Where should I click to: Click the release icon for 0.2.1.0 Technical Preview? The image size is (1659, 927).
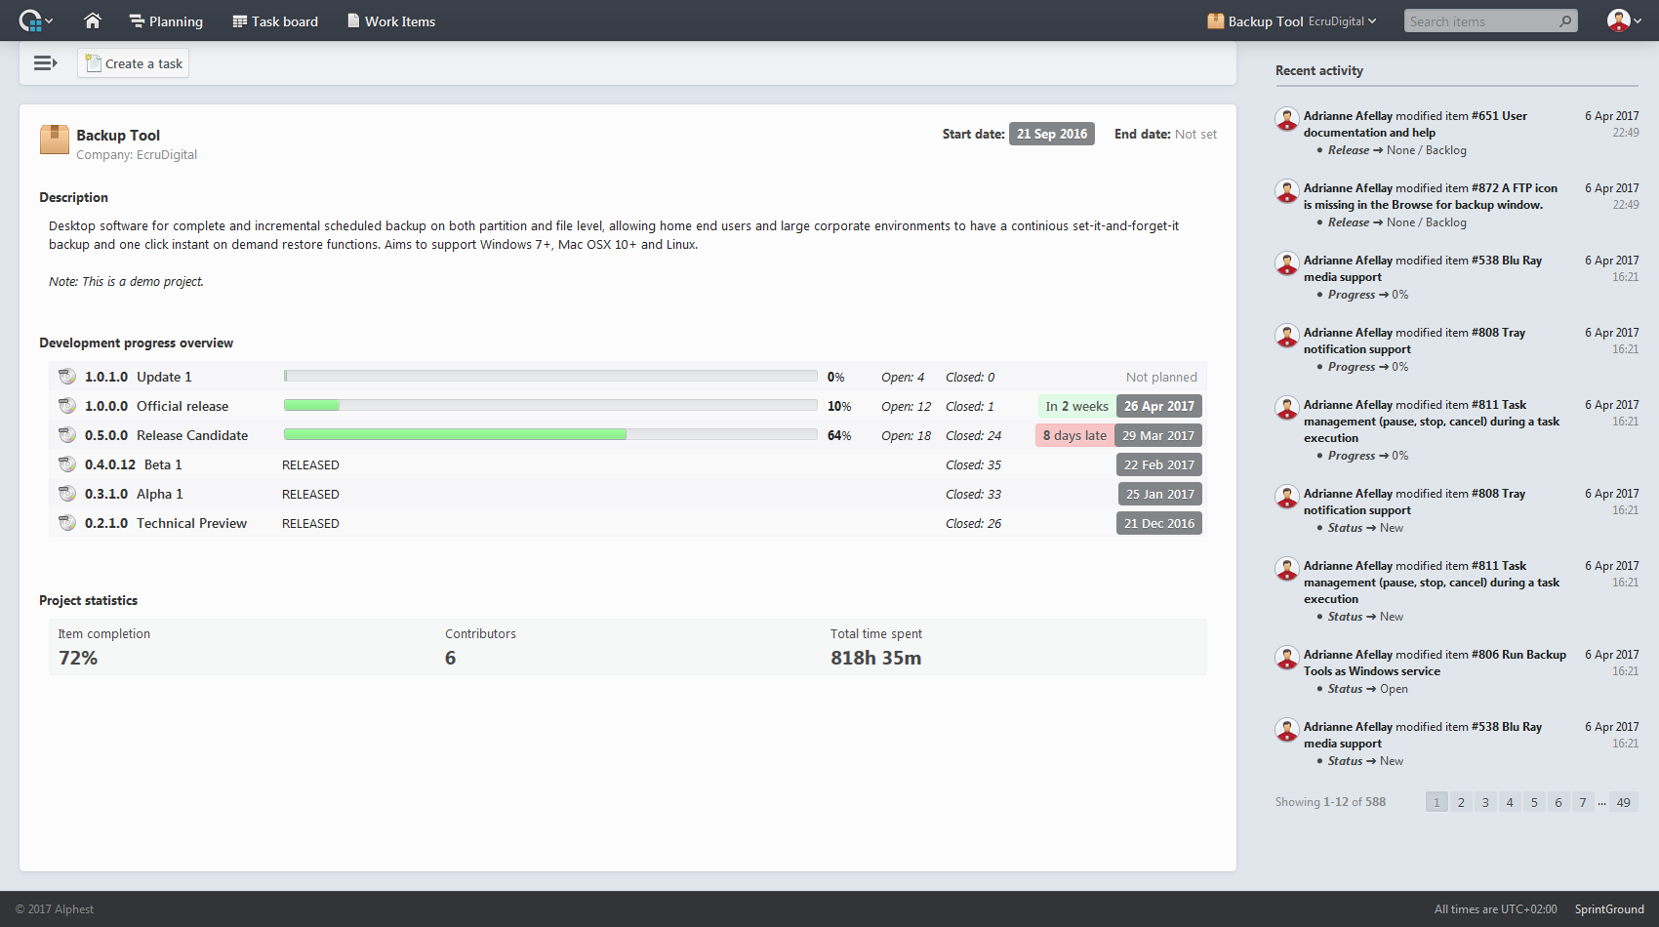(67, 523)
